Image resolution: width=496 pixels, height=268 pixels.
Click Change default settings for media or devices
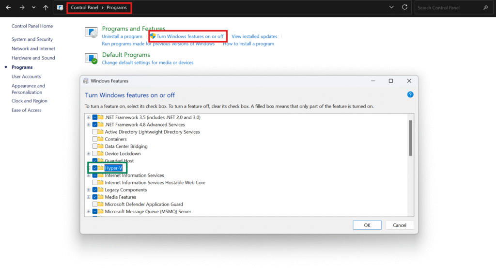147,63
